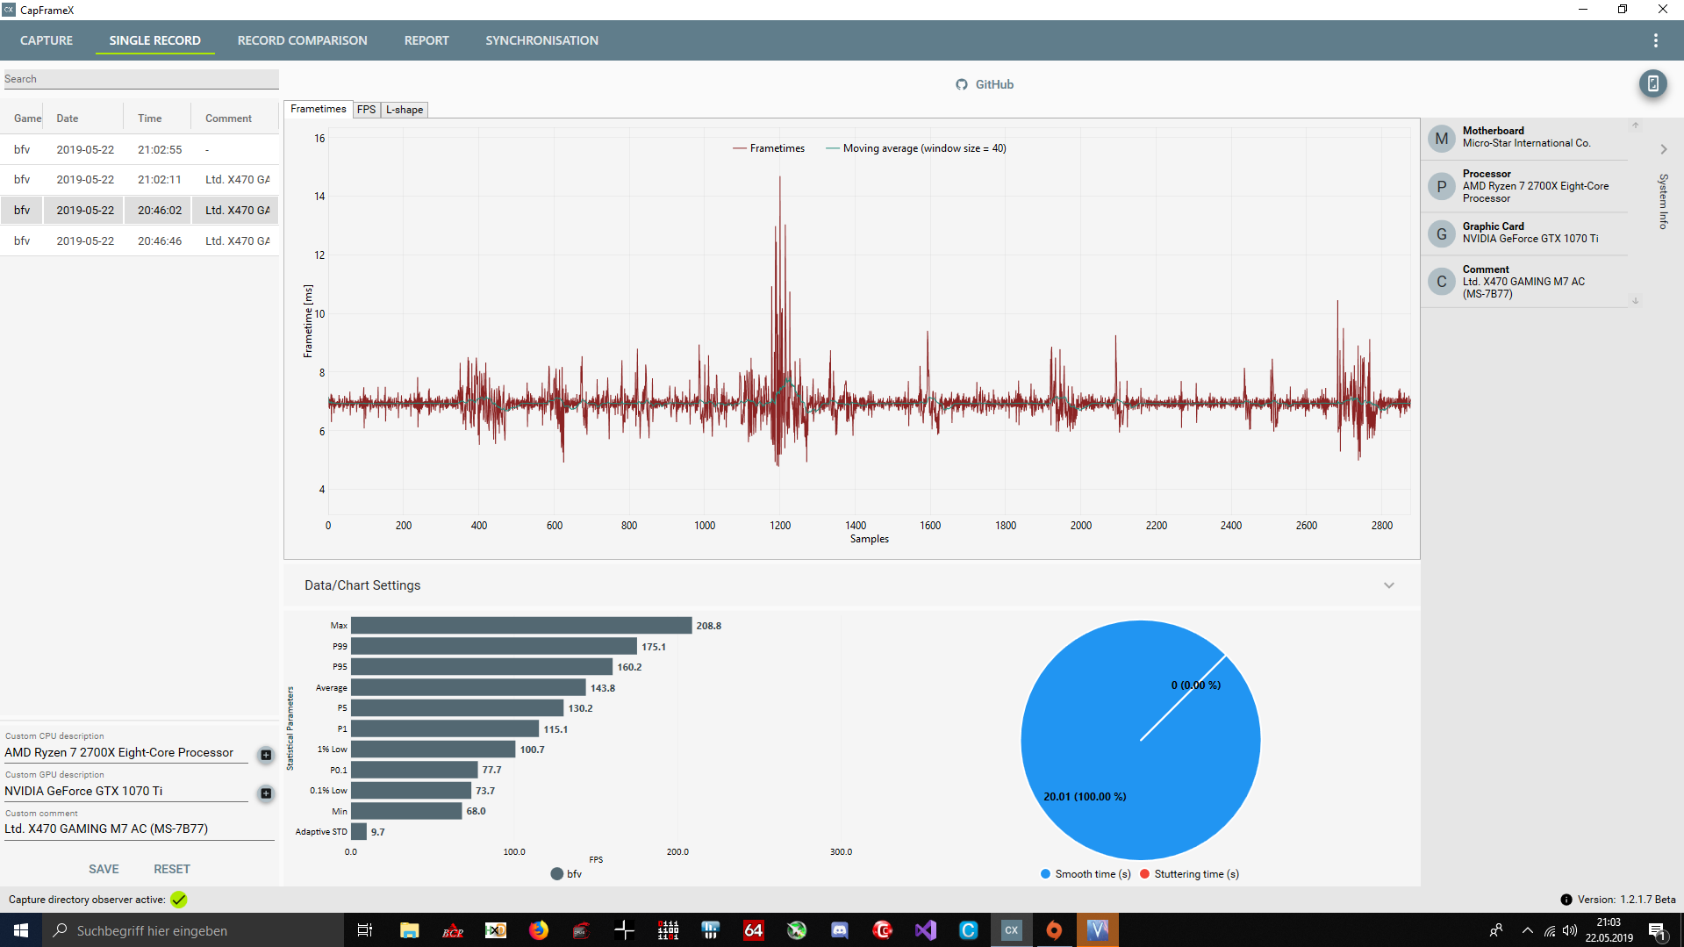Select record with time 21:02:55
The image size is (1684, 947).
140,149
